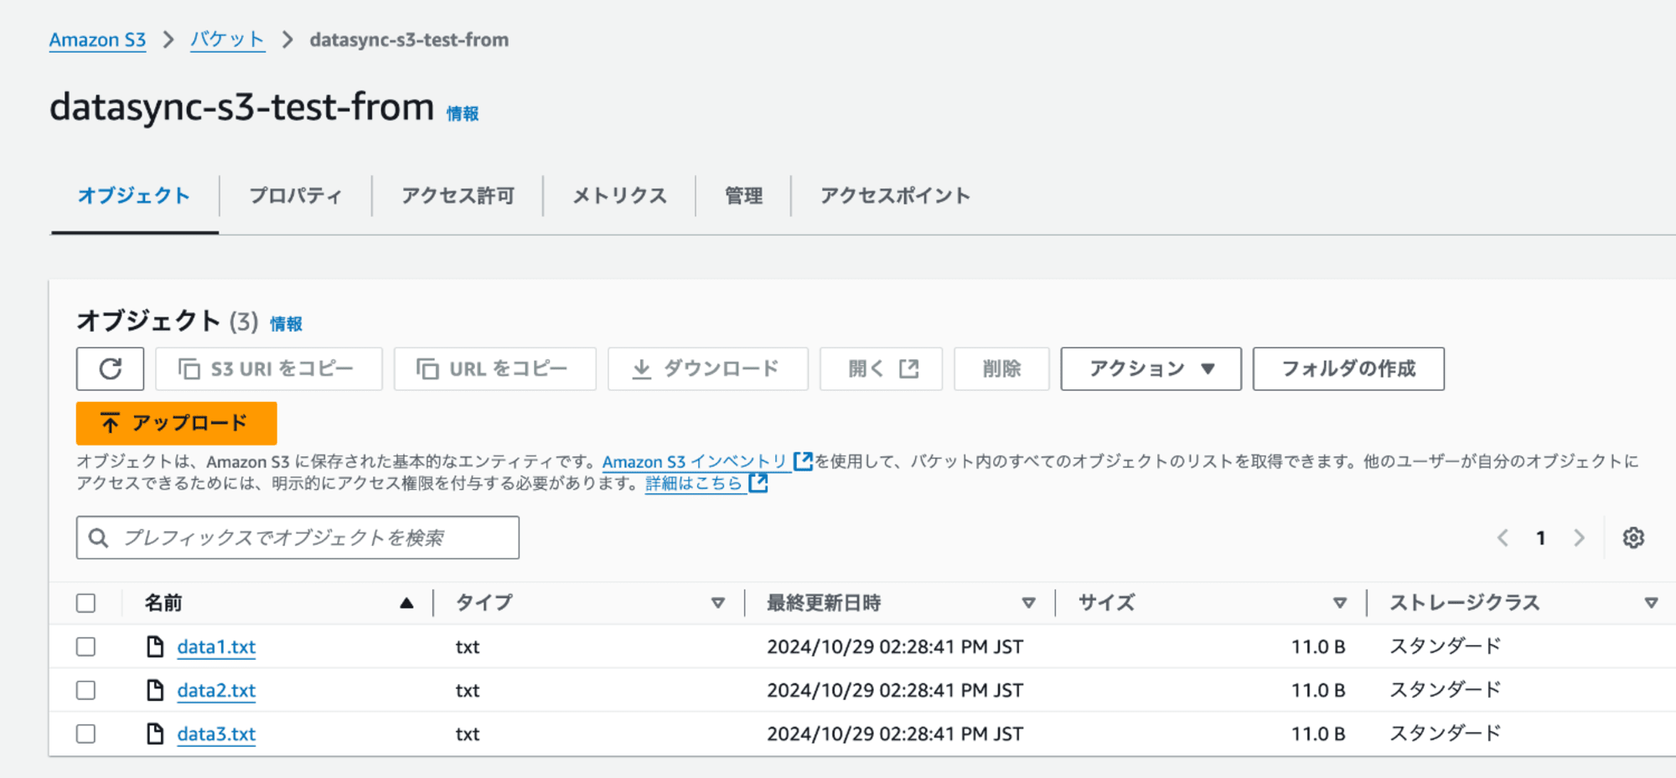Click file icon beside data2.txt

pos(155,690)
